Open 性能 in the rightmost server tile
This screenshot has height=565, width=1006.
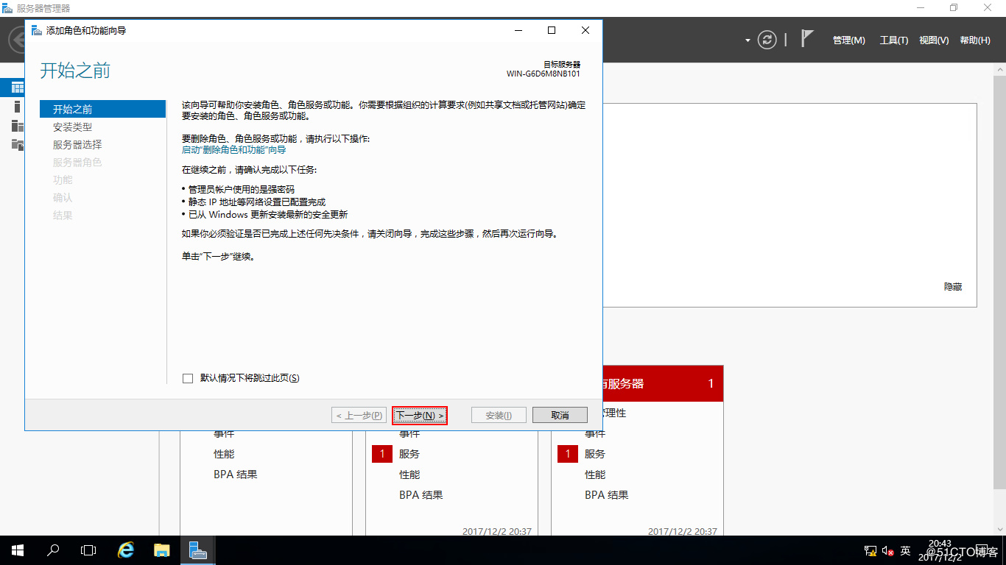coord(595,475)
